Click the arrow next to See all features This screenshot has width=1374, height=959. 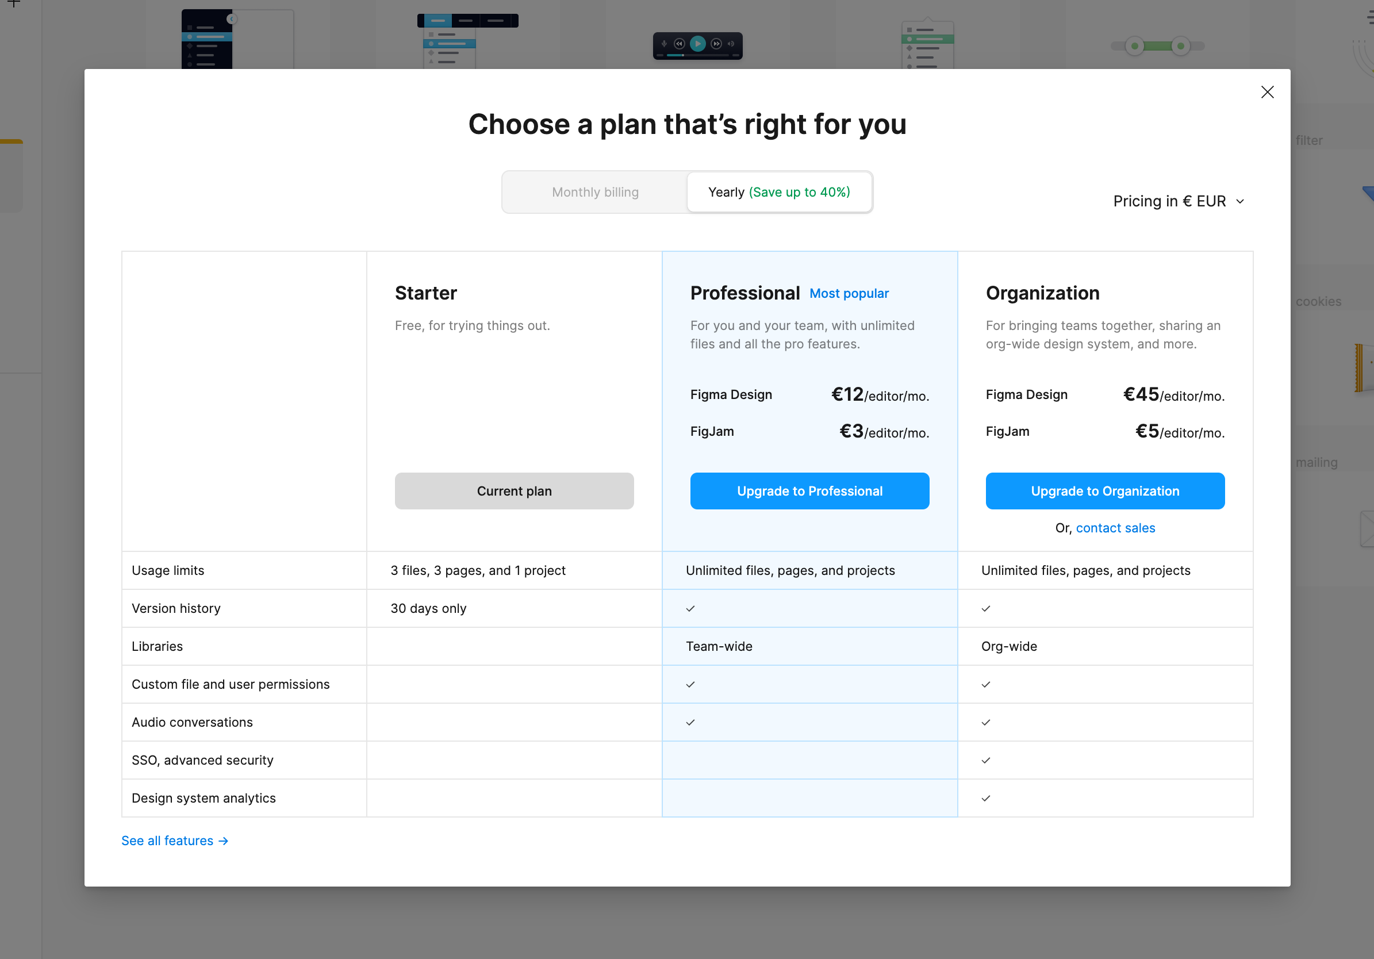tap(223, 841)
